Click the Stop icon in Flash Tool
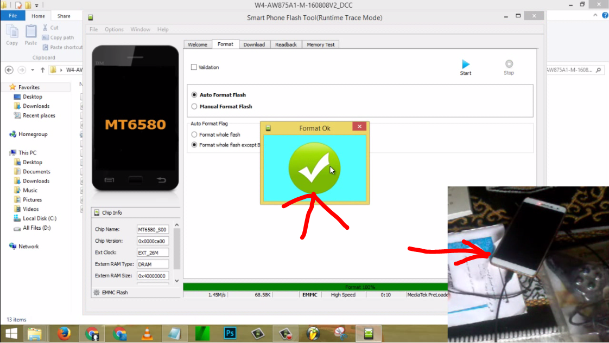609x343 pixels. tap(509, 63)
